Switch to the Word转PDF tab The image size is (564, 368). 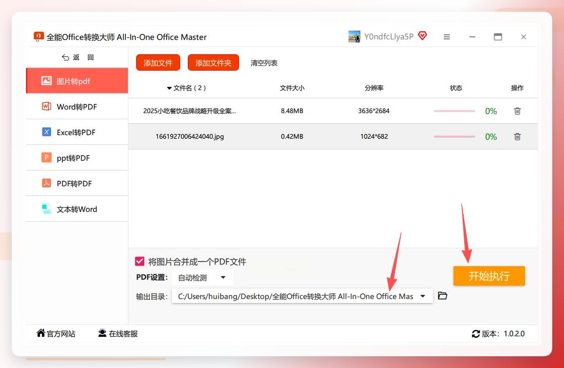click(77, 106)
